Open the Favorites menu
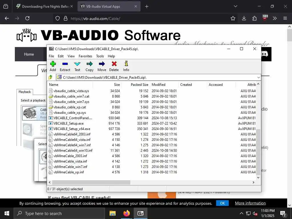This screenshot has height=219, width=292. pos(86,56)
